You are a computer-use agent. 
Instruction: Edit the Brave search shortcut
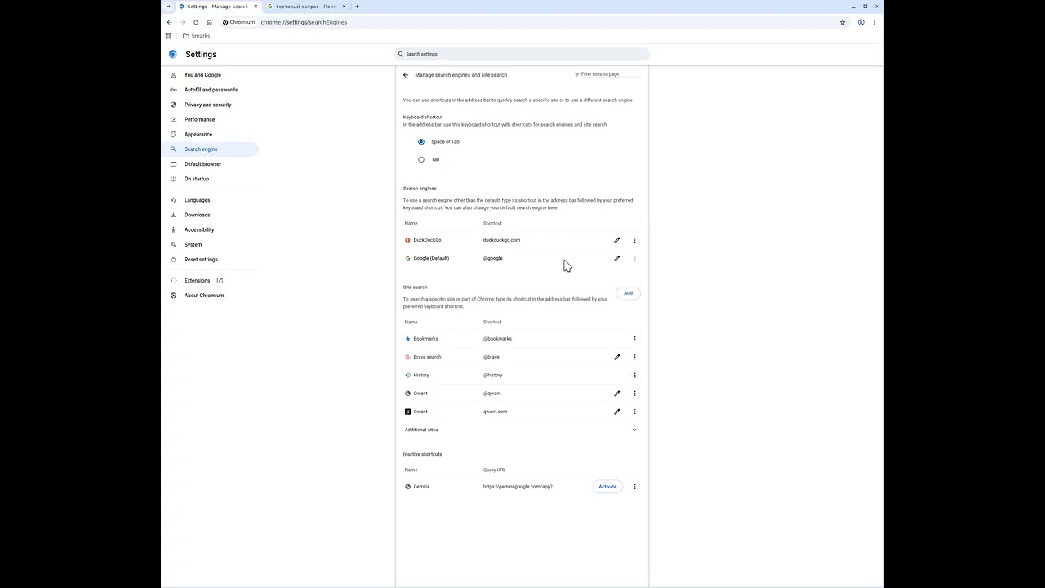coord(617,357)
